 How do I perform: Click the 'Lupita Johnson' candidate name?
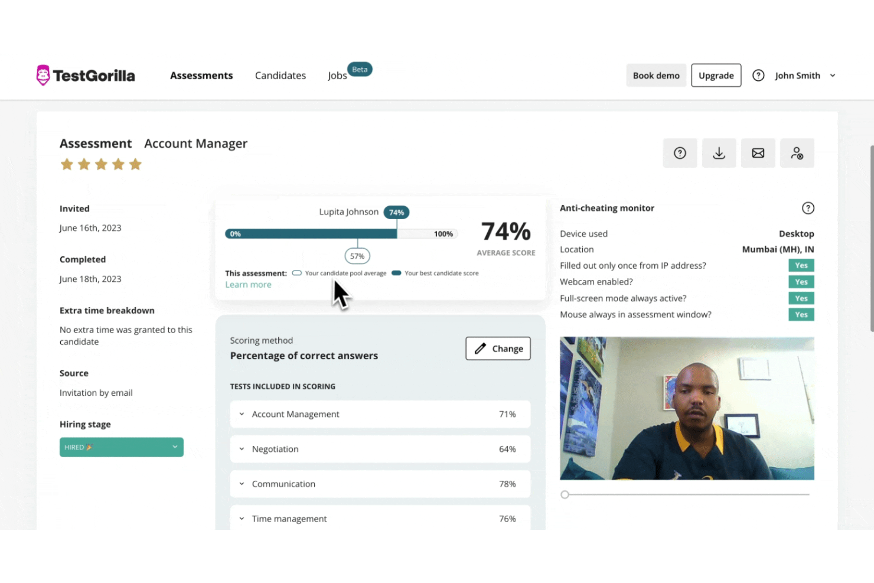pos(348,212)
